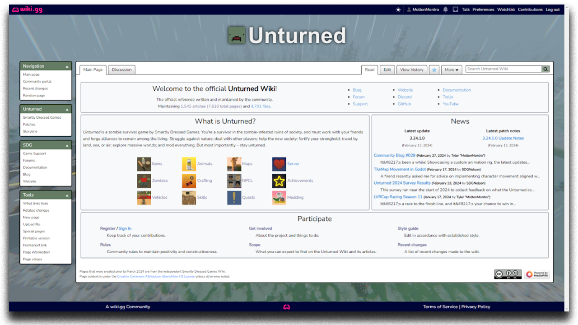Collapse the Tools sidebar section
578x325 pixels.
67,195
